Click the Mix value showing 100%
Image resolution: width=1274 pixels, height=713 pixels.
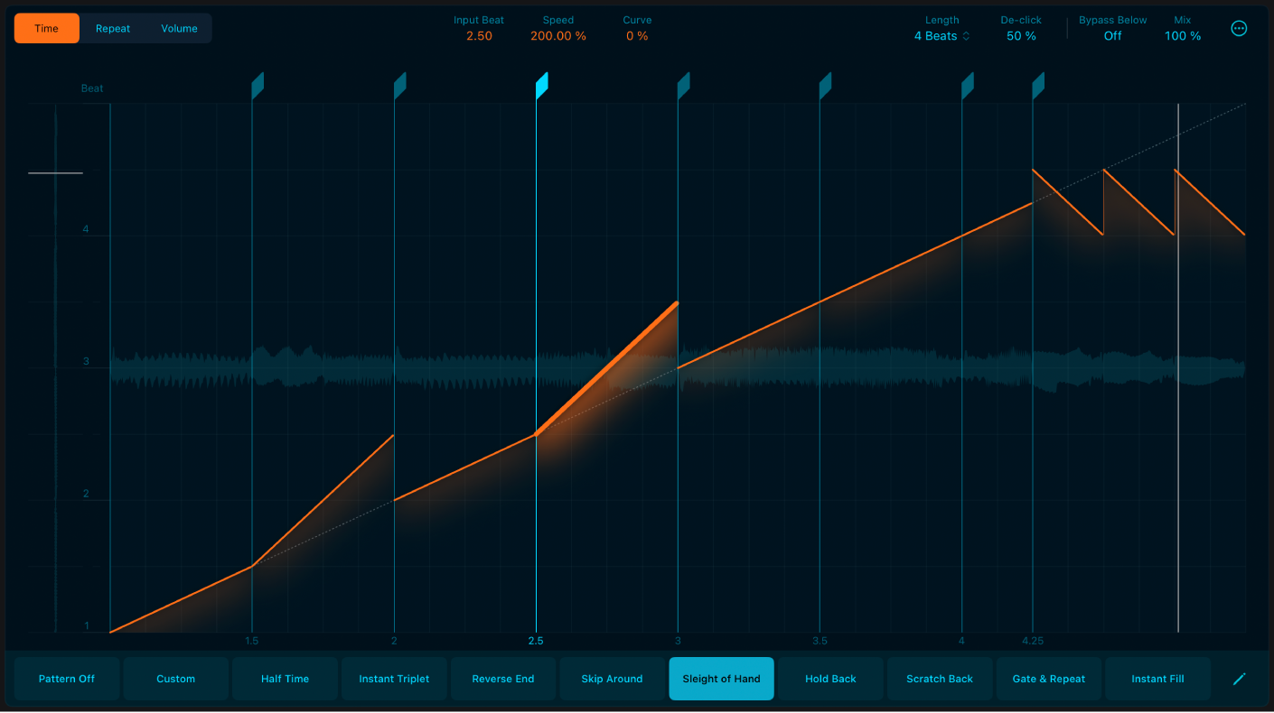click(1183, 36)
